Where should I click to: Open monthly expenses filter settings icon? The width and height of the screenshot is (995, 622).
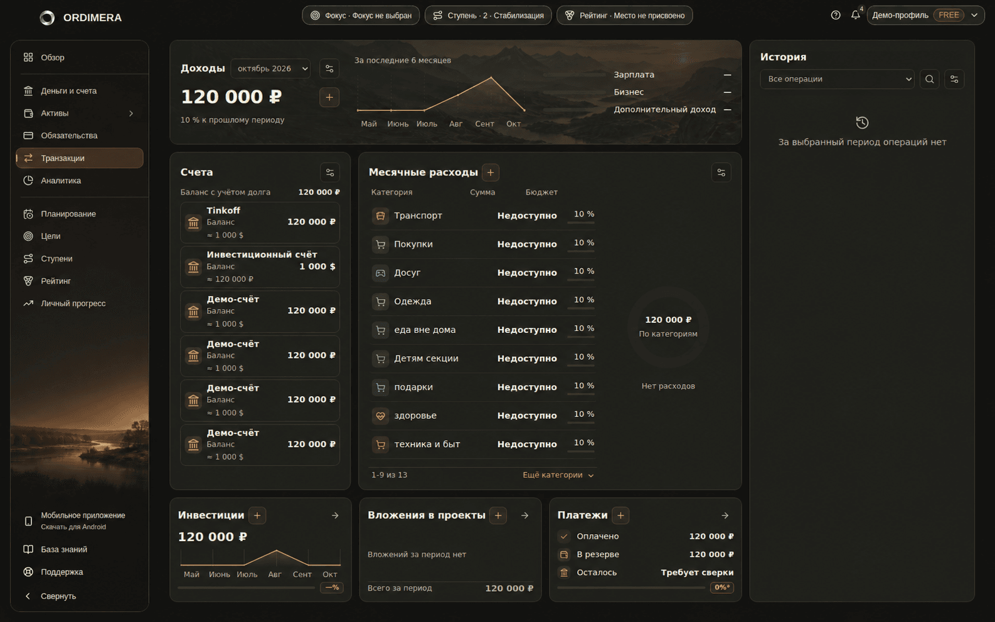click(721, 172)
